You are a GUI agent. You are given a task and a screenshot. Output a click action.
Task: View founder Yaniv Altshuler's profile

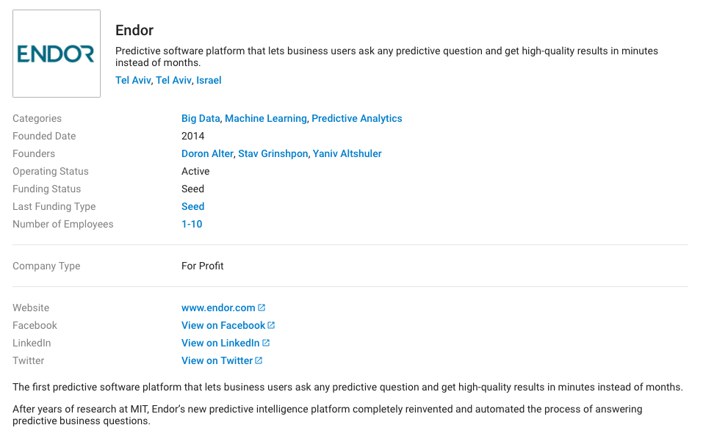coord(347,153)
